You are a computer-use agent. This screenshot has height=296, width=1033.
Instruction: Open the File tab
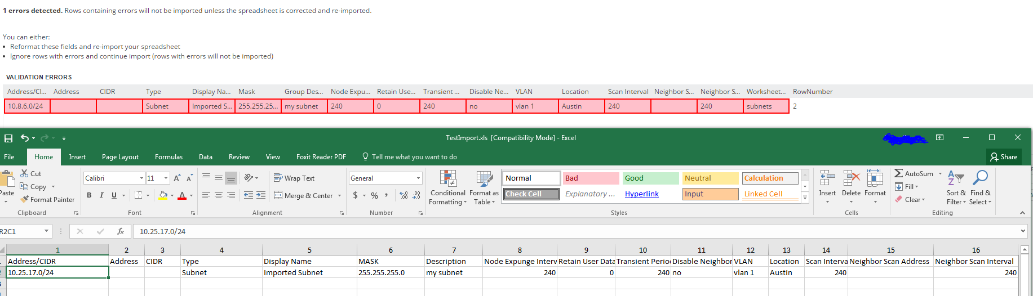click(10, 157)
